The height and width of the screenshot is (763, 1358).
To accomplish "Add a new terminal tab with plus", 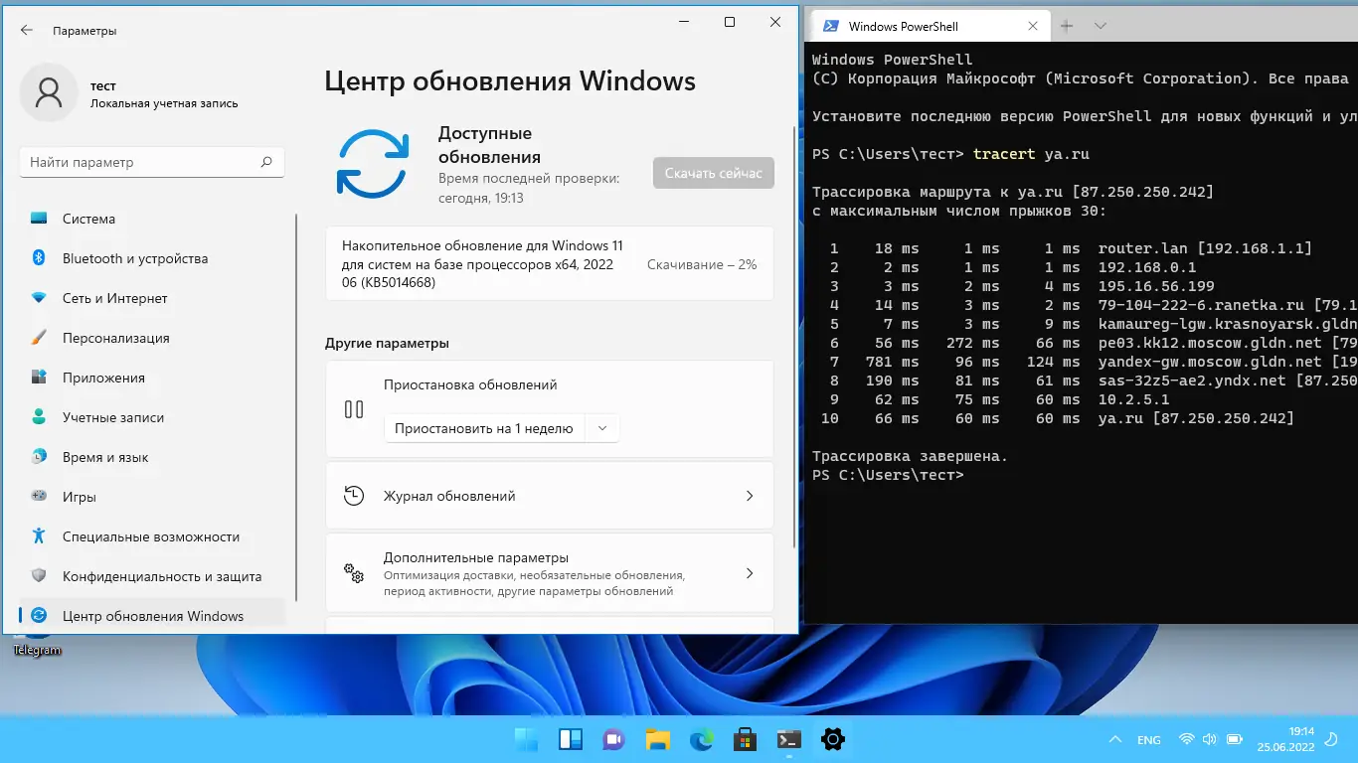I will (1067, 27).
